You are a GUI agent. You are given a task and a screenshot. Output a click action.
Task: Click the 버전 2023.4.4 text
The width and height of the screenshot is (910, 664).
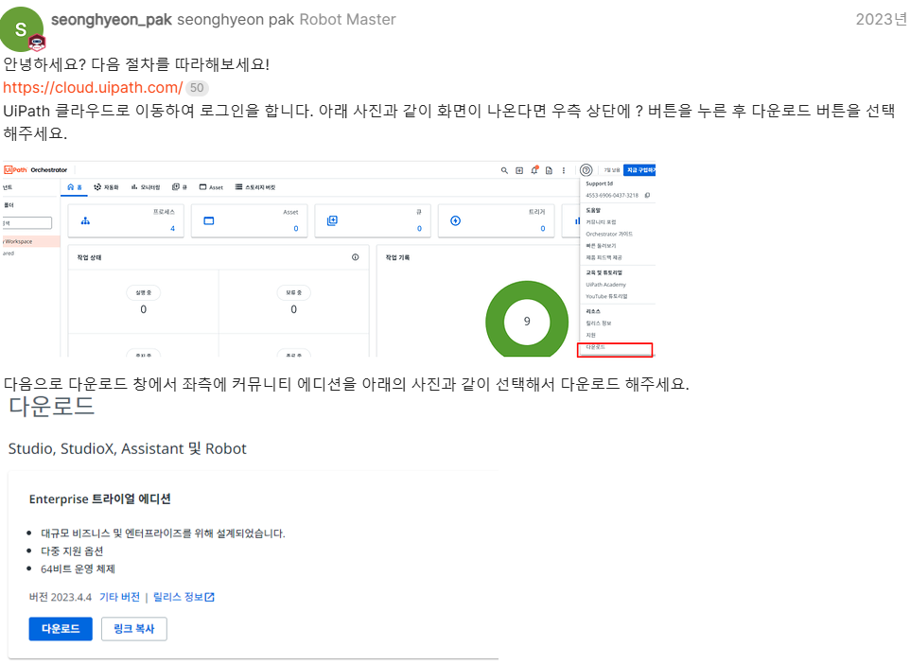tap(61, 597)
